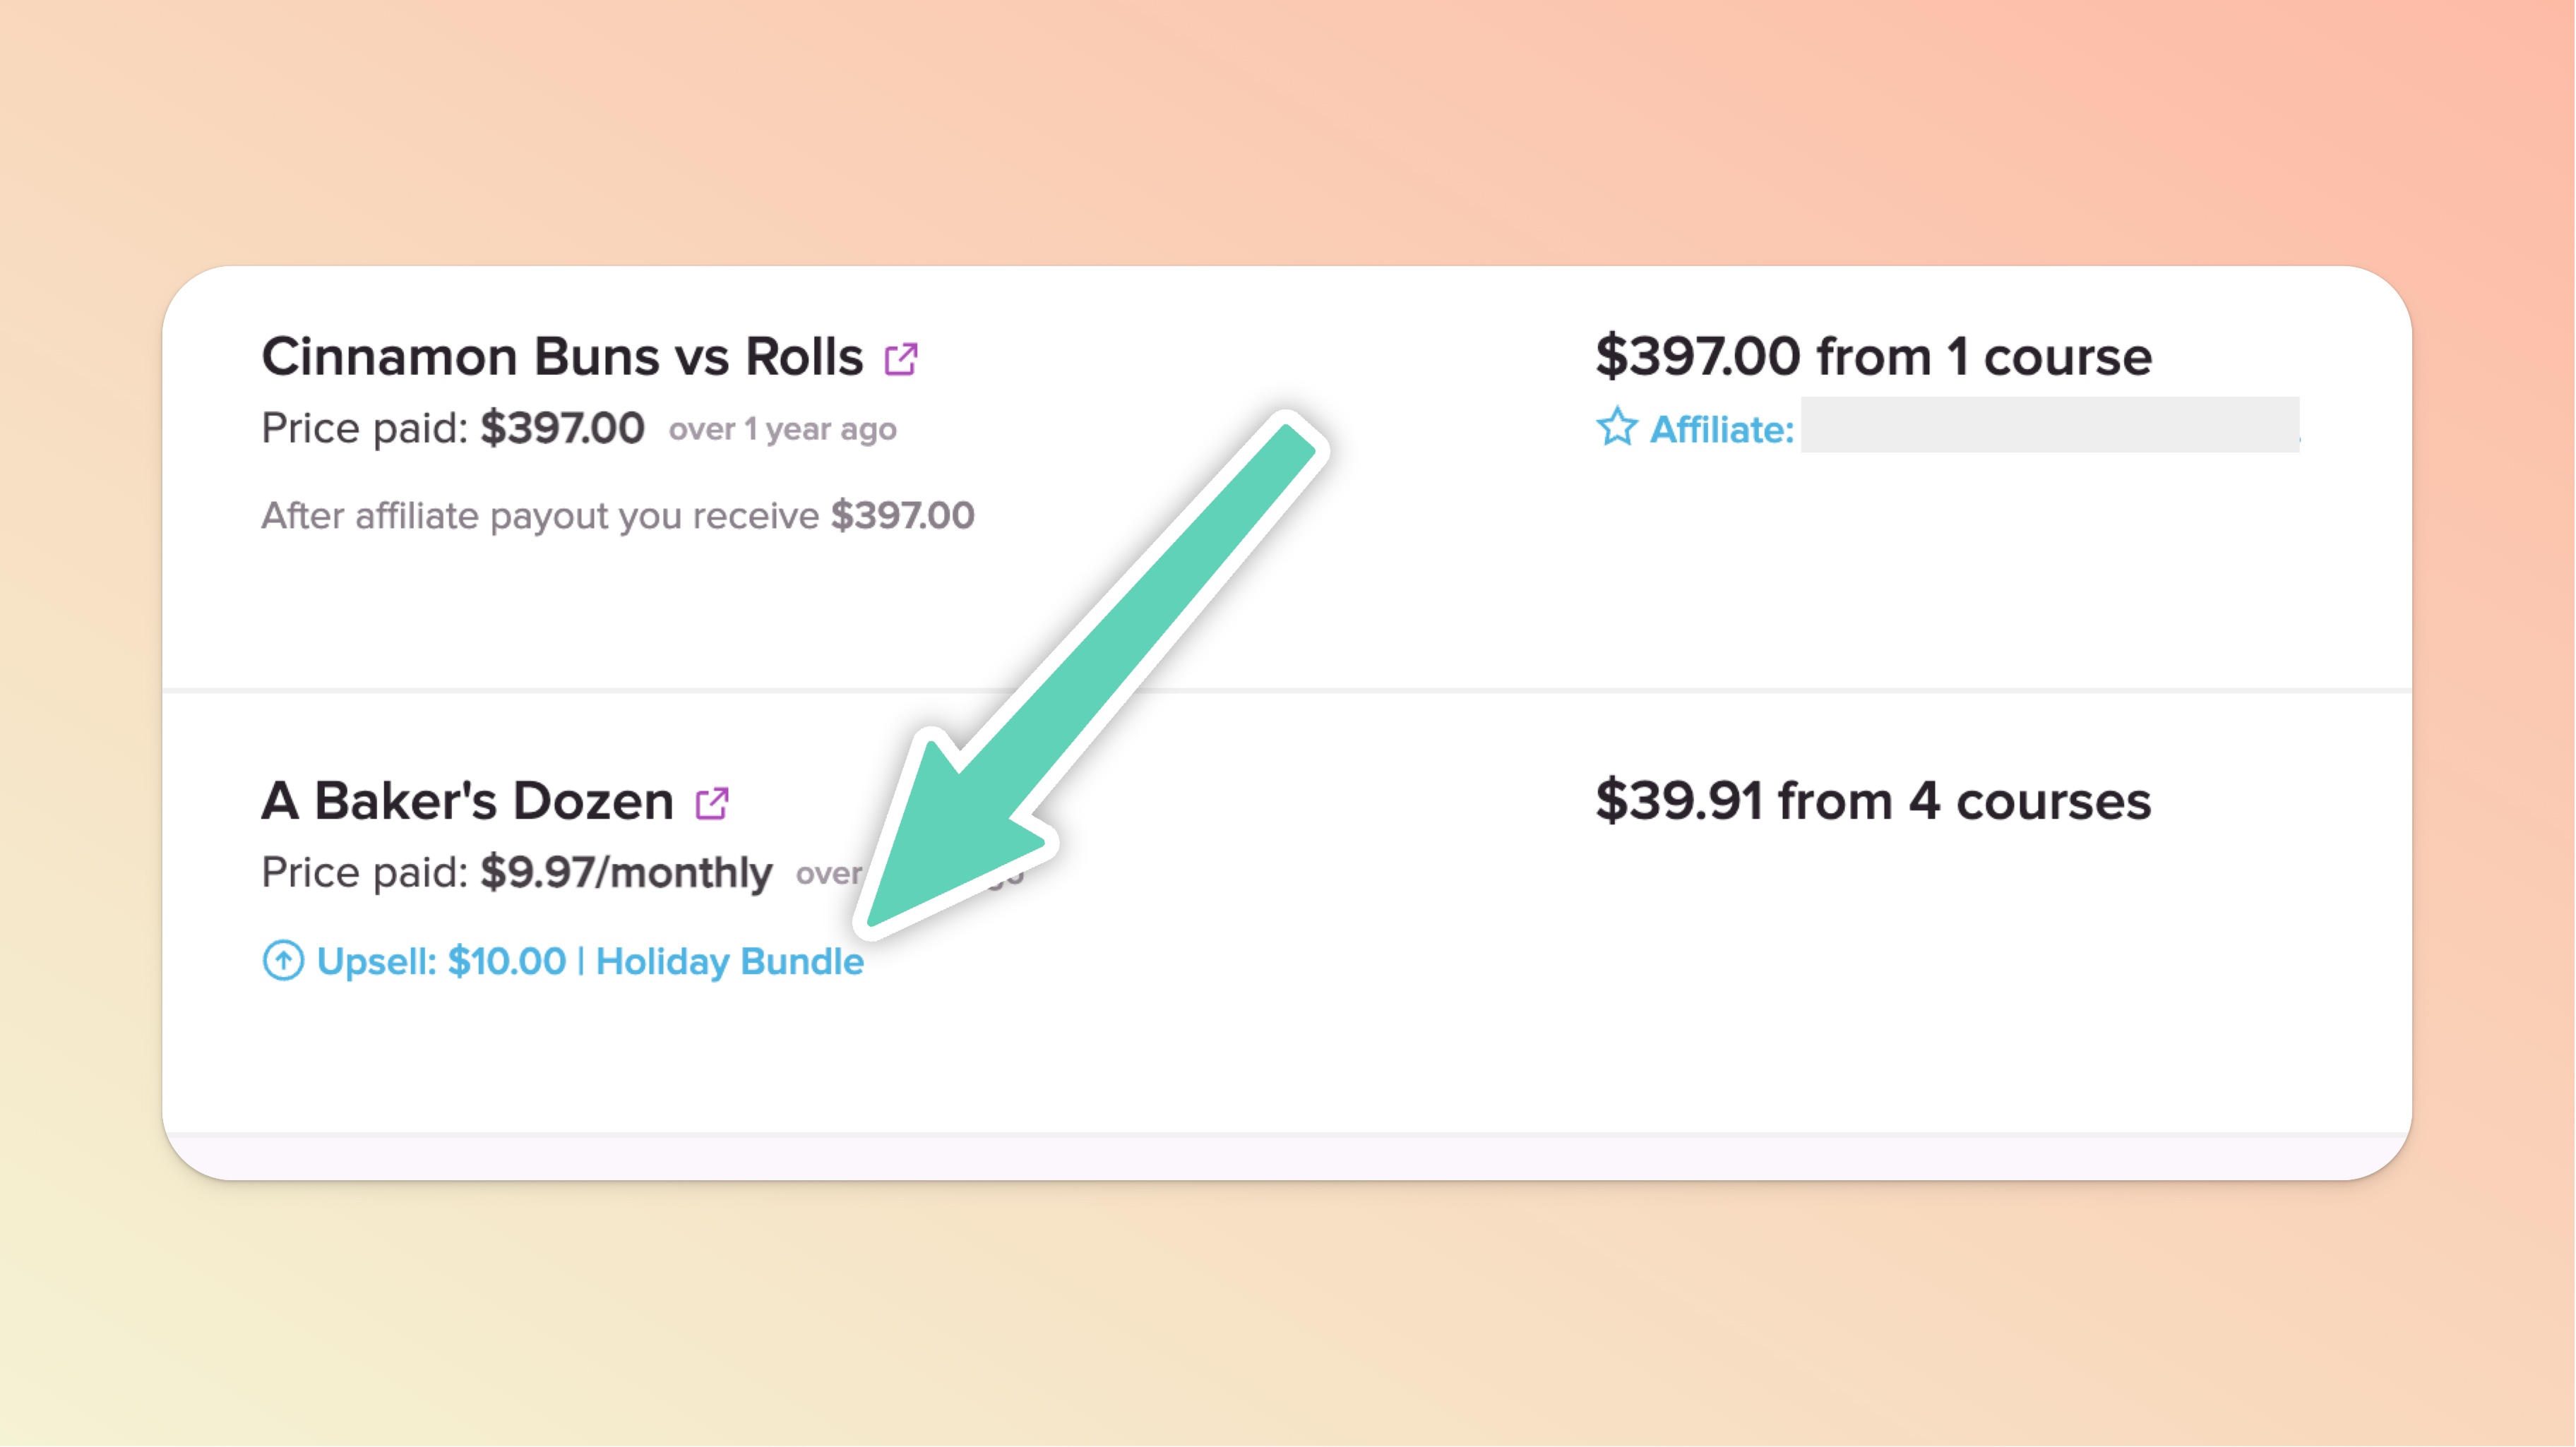Open external link icon beside A Baker's Dozen

712,803
